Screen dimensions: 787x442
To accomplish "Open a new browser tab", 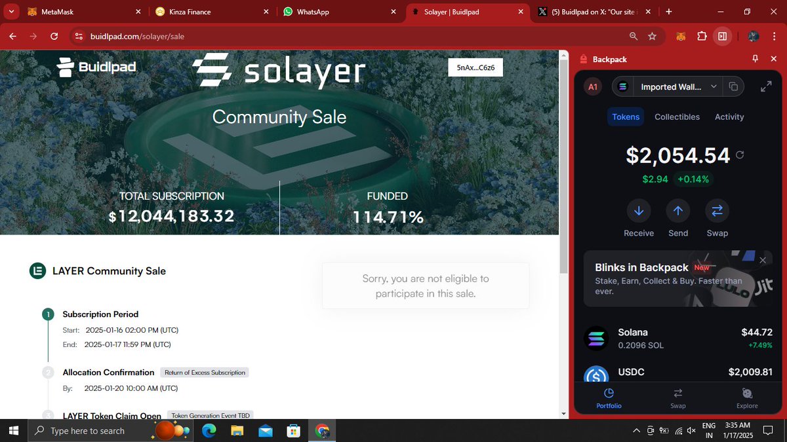I will (x=669, y=12).
